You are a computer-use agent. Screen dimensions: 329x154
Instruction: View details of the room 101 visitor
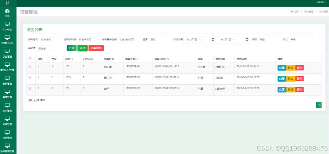click(x=282, y=90)
